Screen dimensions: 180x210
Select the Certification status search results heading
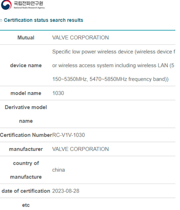tap(43, 20)
